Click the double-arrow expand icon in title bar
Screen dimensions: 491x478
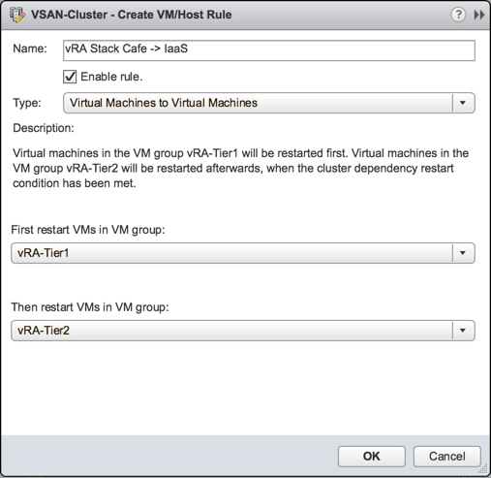[479, 15]
